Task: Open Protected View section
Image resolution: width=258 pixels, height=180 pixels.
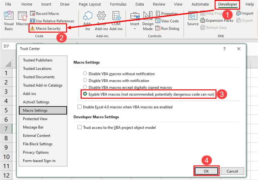Action: tap(43, 119)
